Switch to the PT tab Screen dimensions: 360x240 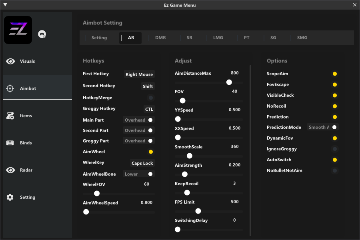pyautogui.click(x=246, y=38)
